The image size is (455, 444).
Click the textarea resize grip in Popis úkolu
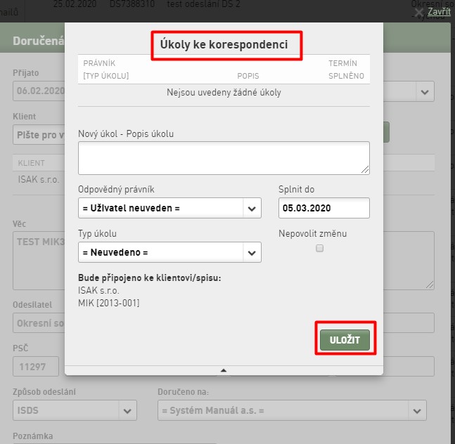pos(365,169)
